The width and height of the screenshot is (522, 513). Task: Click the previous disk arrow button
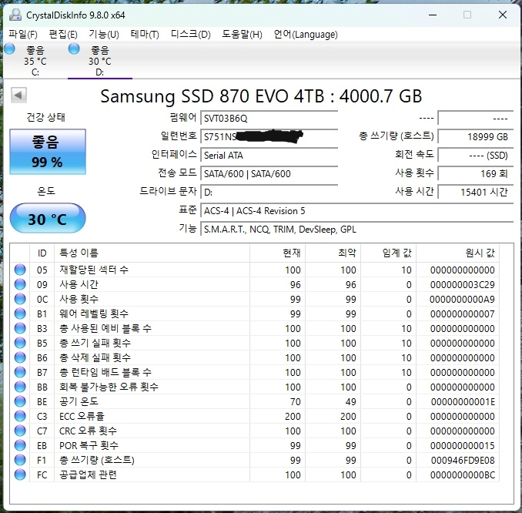[18, 96]
